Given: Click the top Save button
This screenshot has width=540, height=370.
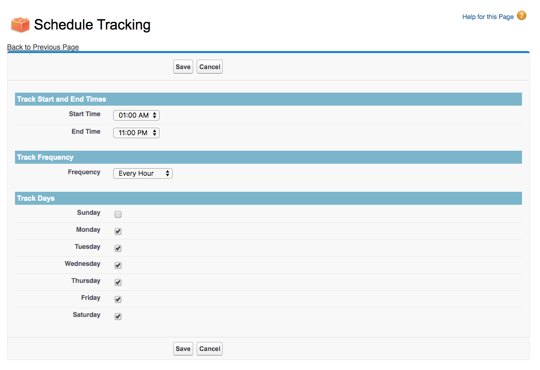Looking at the screenshot, I should click(x=183, y=66).
